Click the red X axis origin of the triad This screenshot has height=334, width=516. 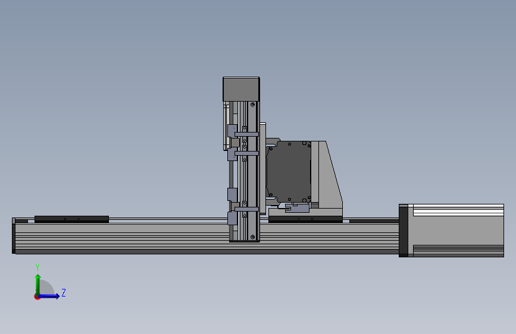click(x=37, y=297)
